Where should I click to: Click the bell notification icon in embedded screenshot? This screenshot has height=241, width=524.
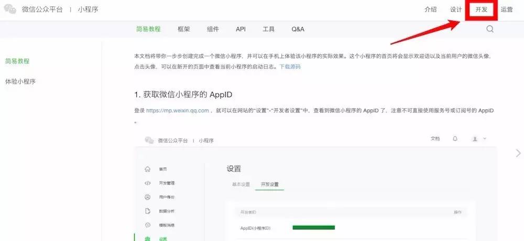pyautogui.click(x=455, y=139)
